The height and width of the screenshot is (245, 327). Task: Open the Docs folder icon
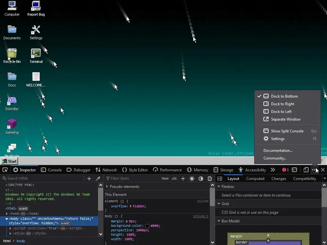(12, 79)
